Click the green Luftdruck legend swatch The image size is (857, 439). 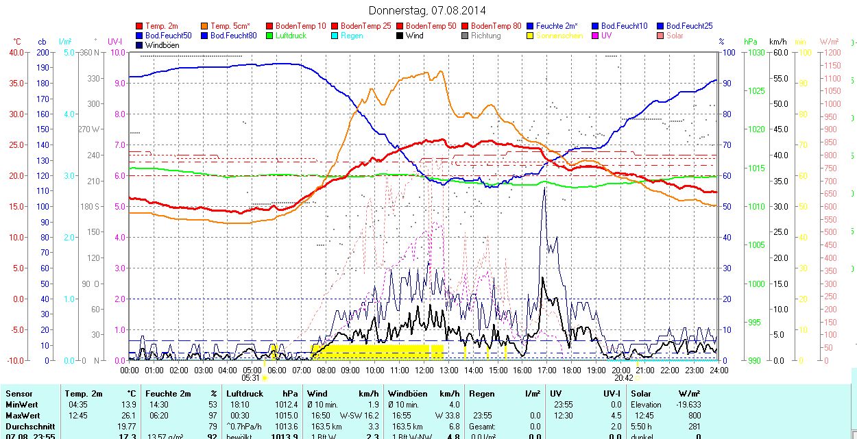pyautogui.click(x=269, y=36)
